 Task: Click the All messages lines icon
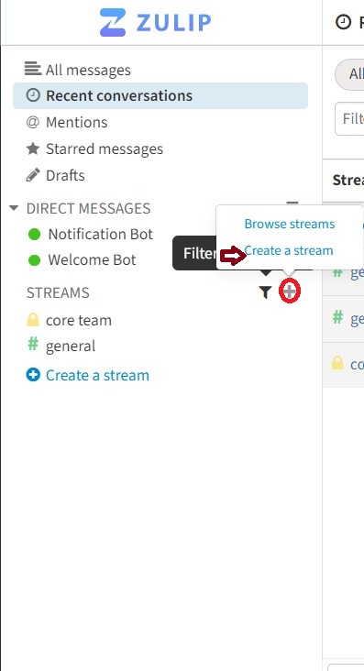tap(33, 69)
